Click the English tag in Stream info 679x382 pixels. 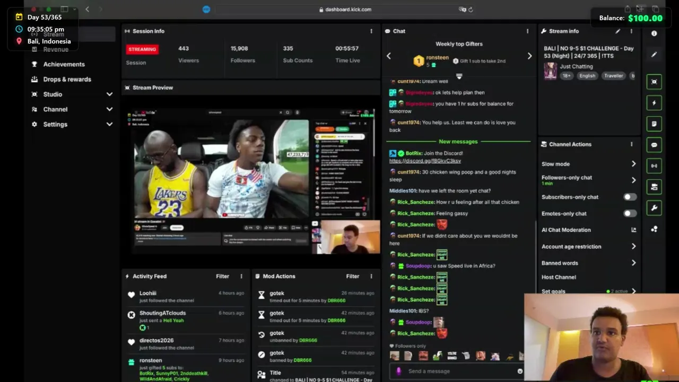click(587, 76)
